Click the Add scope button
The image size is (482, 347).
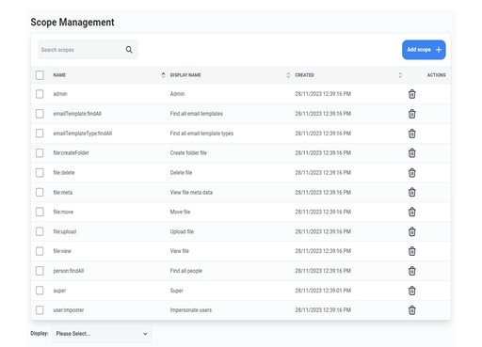pos(424,50)
